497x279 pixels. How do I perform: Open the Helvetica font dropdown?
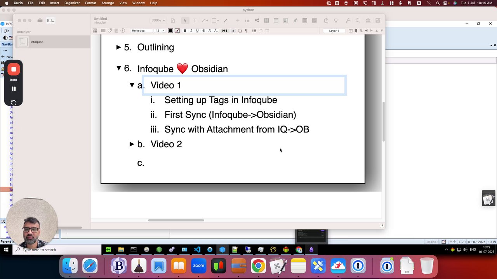pos(141,31)
